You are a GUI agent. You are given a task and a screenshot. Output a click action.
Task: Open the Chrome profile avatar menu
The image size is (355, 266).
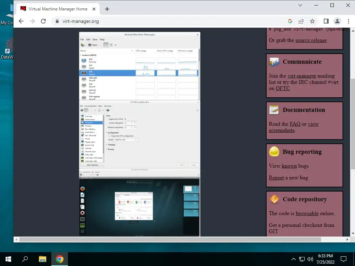[337, 21]
